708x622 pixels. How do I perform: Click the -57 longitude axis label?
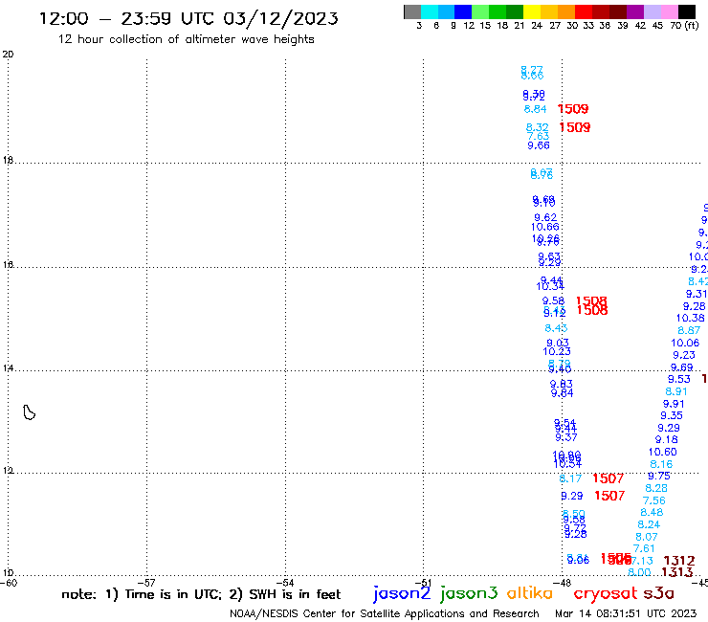[x=147, y=583]
